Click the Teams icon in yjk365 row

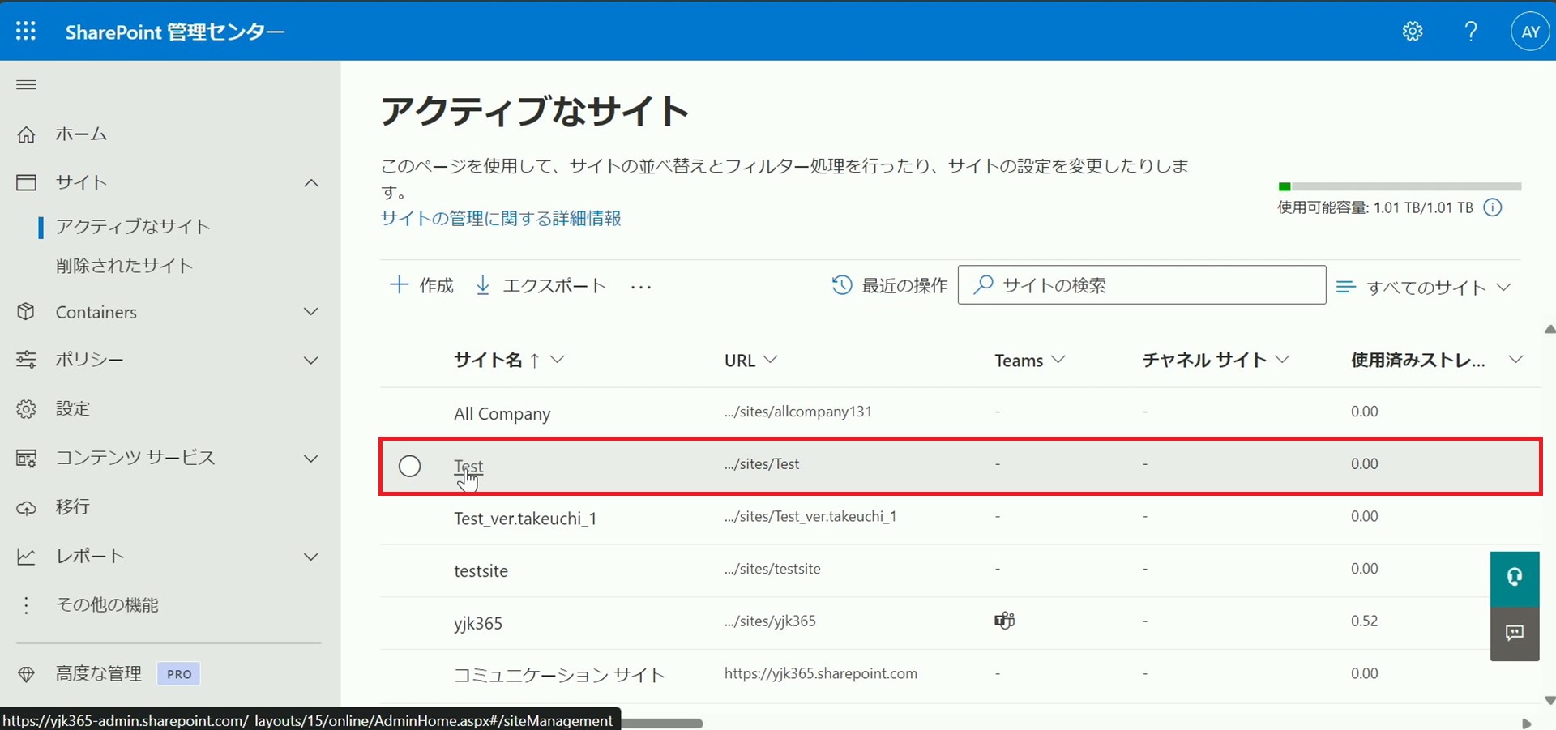tap(1004, 621)
